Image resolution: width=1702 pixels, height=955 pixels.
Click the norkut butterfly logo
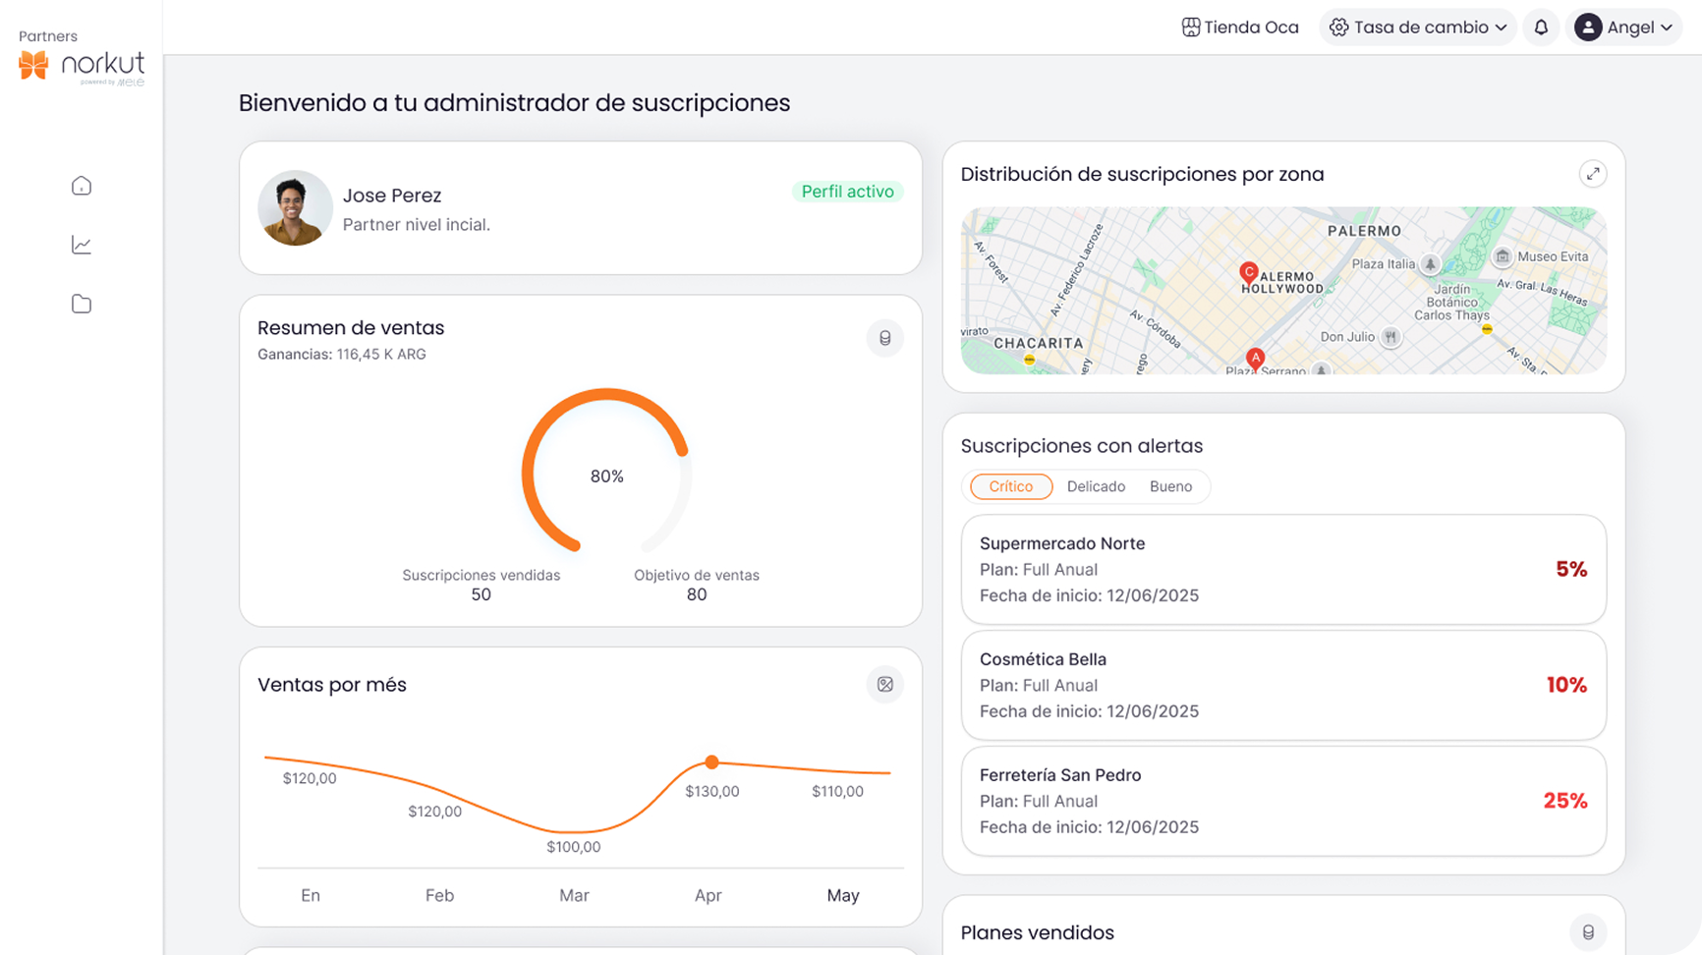33,65
